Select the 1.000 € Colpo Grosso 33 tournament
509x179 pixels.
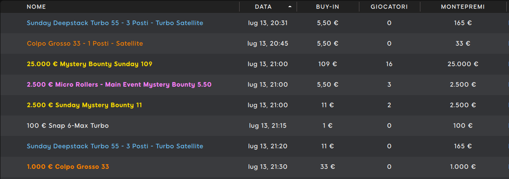68,167
